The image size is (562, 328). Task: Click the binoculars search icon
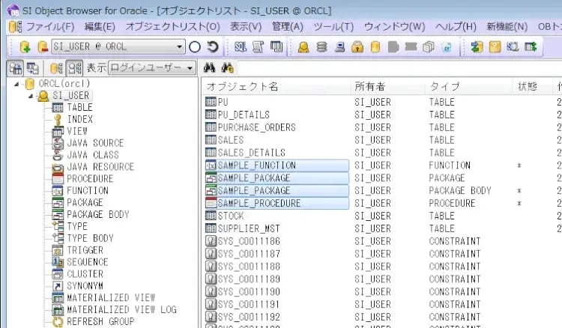click(211, 67)
